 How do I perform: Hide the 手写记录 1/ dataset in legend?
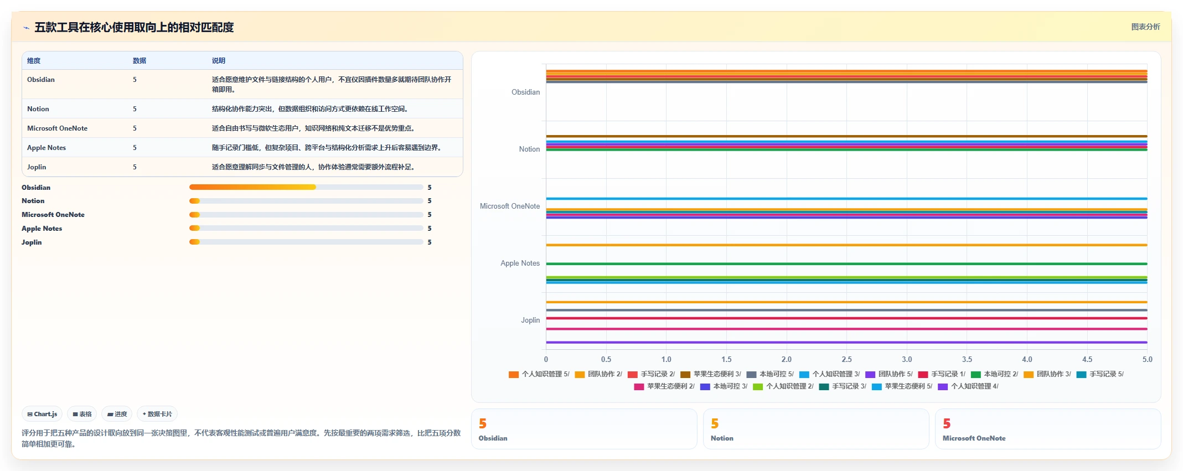942,374
